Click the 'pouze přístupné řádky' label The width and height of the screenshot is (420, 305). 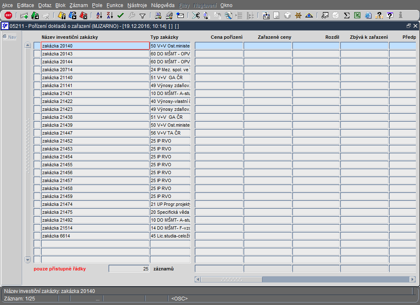point(60,269)
